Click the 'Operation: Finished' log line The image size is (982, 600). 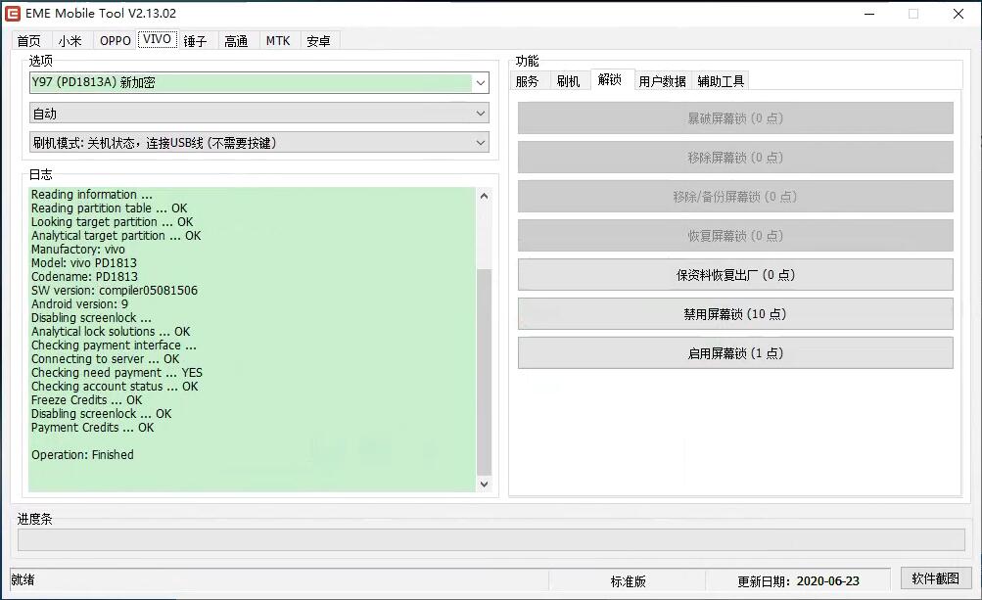pos(82,455)
